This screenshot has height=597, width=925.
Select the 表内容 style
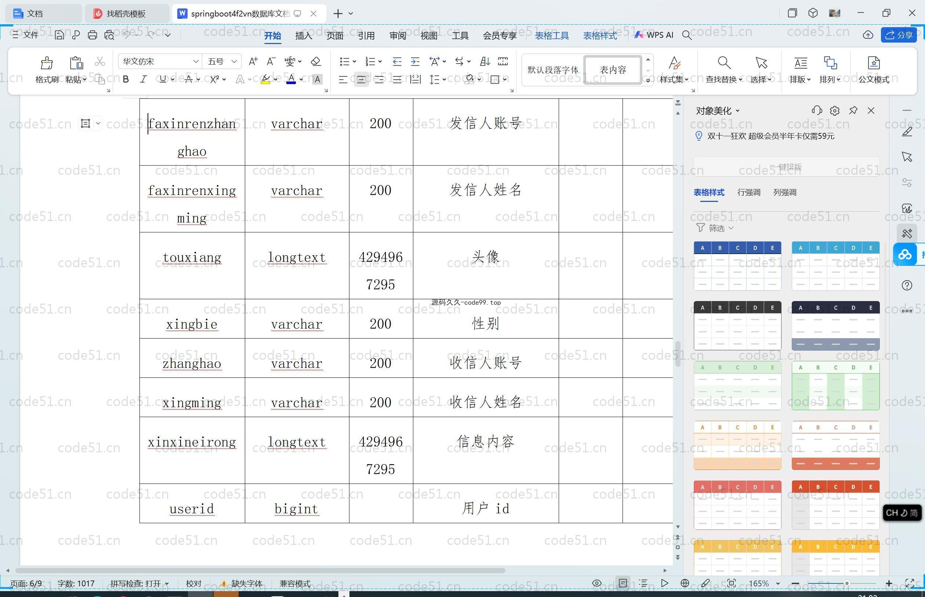pos(613,70)
